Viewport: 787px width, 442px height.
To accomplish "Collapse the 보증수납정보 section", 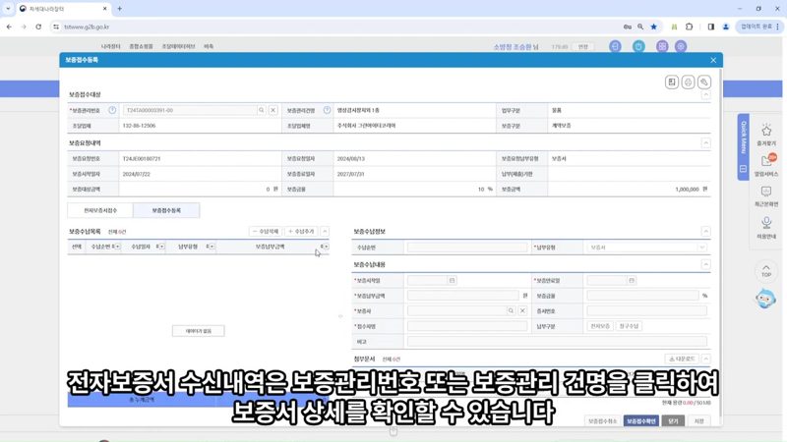I will click(705, 232).
